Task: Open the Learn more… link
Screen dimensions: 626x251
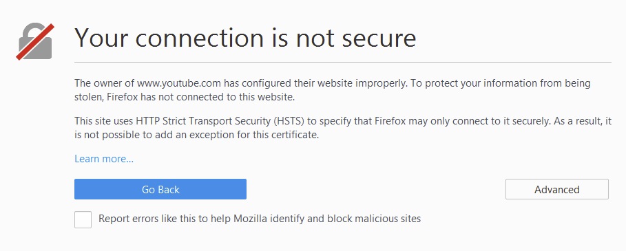Action: pos(104,159)
